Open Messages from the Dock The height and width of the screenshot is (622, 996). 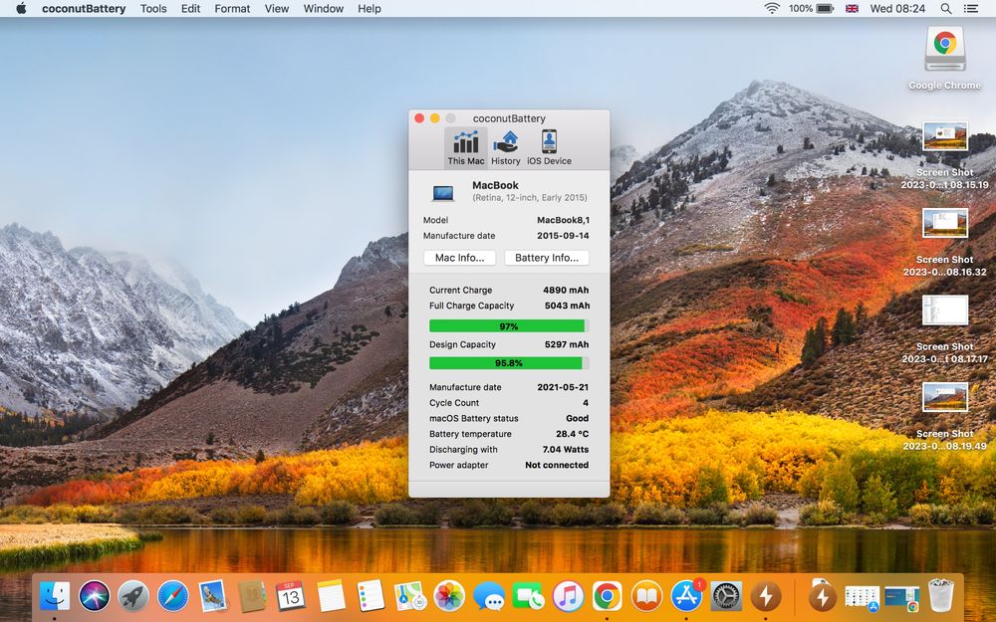[x=488, y=596]
